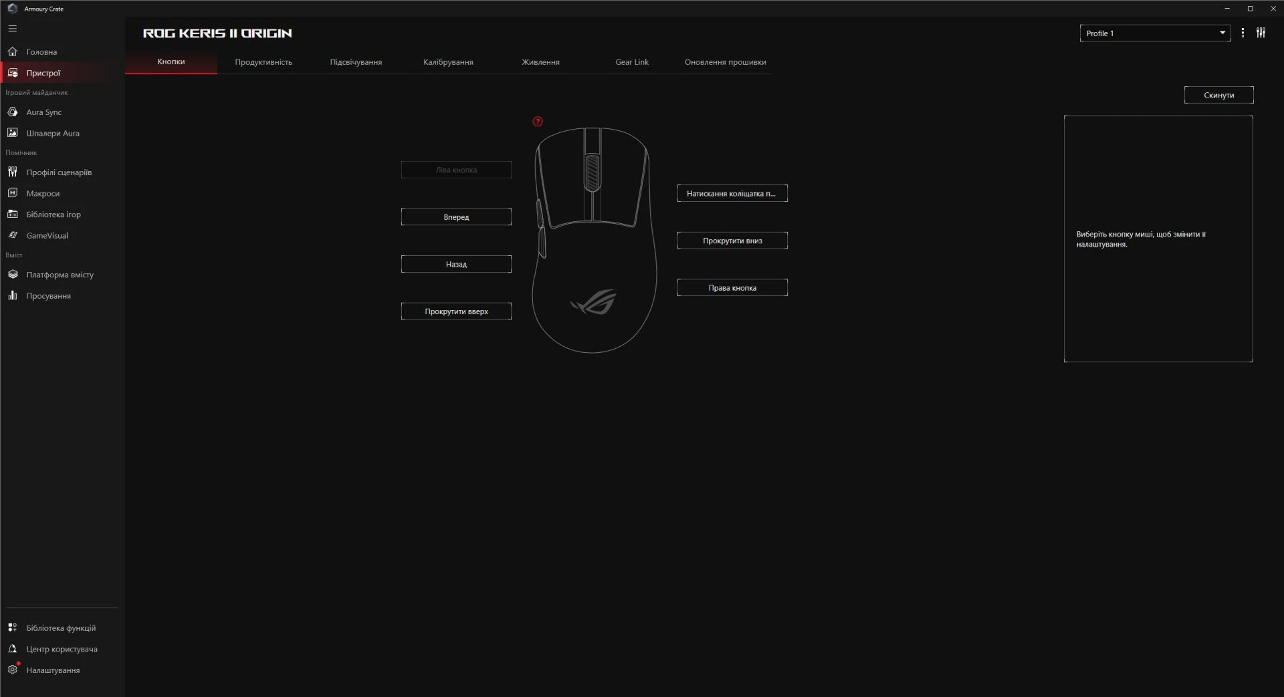Select the Прокрутити вверх button
This screenshot has height=697, width=1284.
coord(456,311)
